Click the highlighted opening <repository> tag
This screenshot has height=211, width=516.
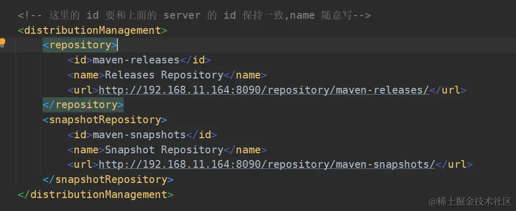(x=80, y=45)
